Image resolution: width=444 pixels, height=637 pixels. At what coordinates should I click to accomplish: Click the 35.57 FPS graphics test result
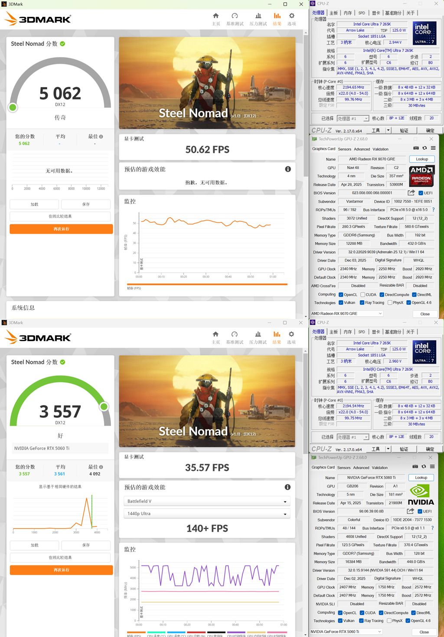[207, 468]
